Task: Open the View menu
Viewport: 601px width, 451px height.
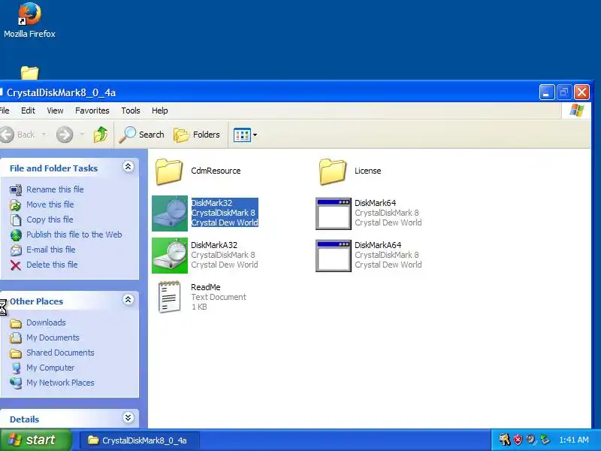Action: pos(55,110)
